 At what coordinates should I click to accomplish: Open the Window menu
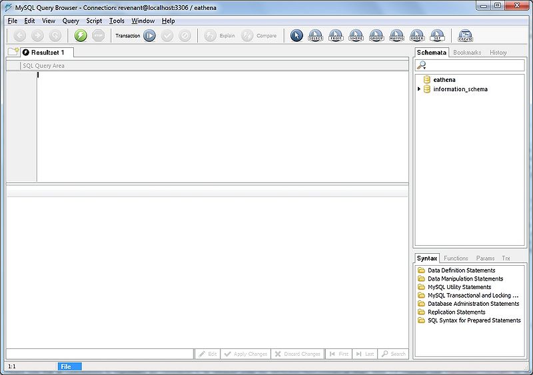click(143, 21)
